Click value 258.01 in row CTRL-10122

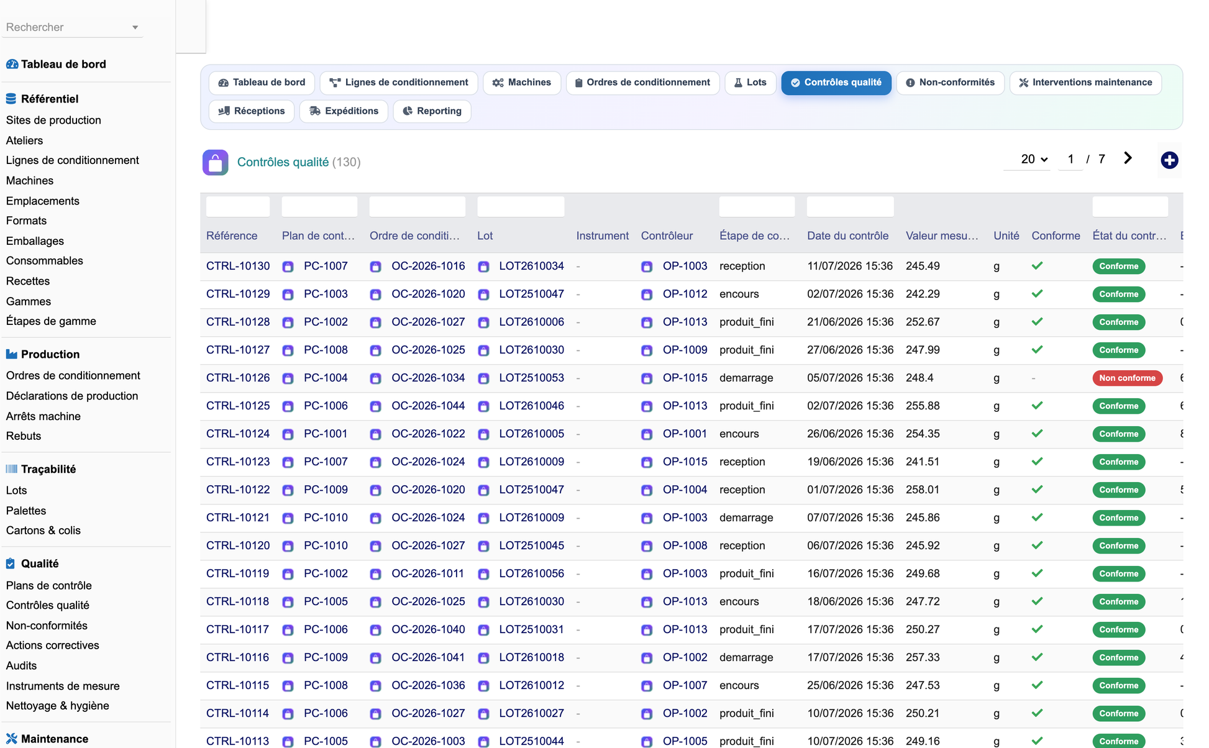[923, 490]
